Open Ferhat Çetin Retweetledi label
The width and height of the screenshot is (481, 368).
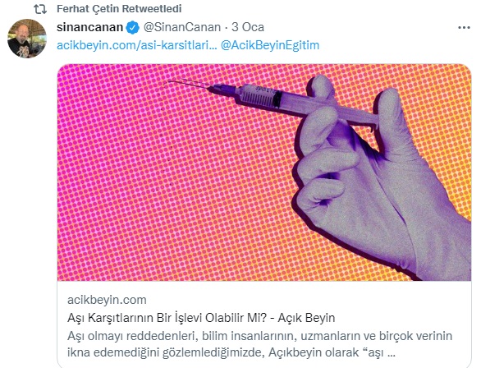119,9
